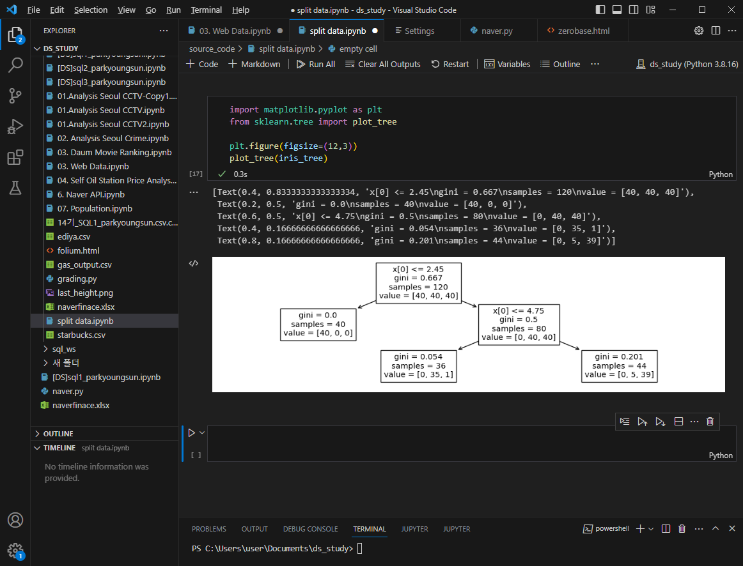Add a Code cell
This screenshot has width=743, height=566.
coord(202,64)
